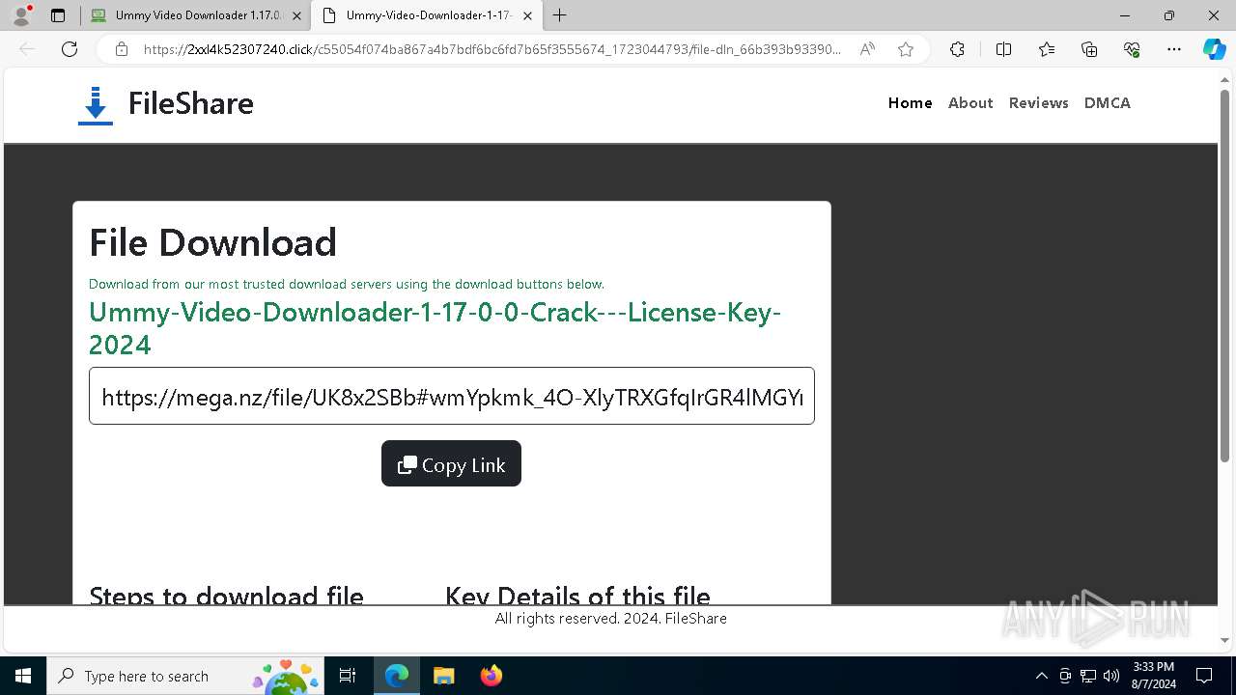
Task: Open volume control tray icon
Action: click(x=1111, y=676)
